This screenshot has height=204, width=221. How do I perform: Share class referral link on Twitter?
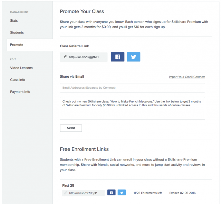[133, 57]
